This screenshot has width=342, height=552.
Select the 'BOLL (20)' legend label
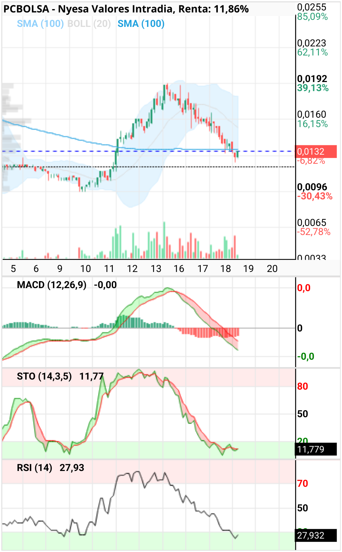pyautogui.click(x=89, y=24)
